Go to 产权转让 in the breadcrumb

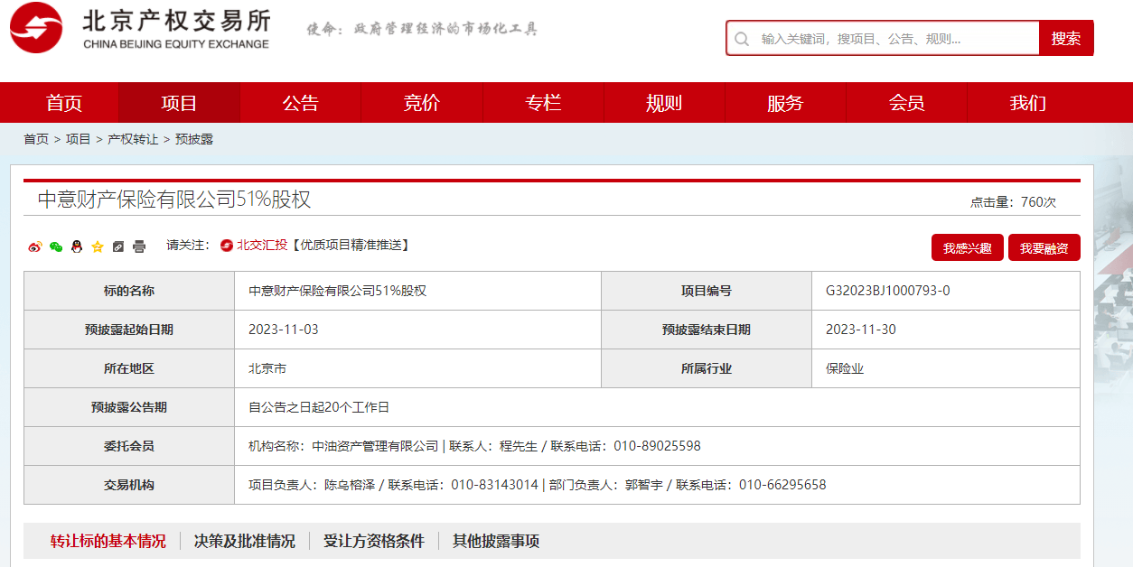[133, 139]
